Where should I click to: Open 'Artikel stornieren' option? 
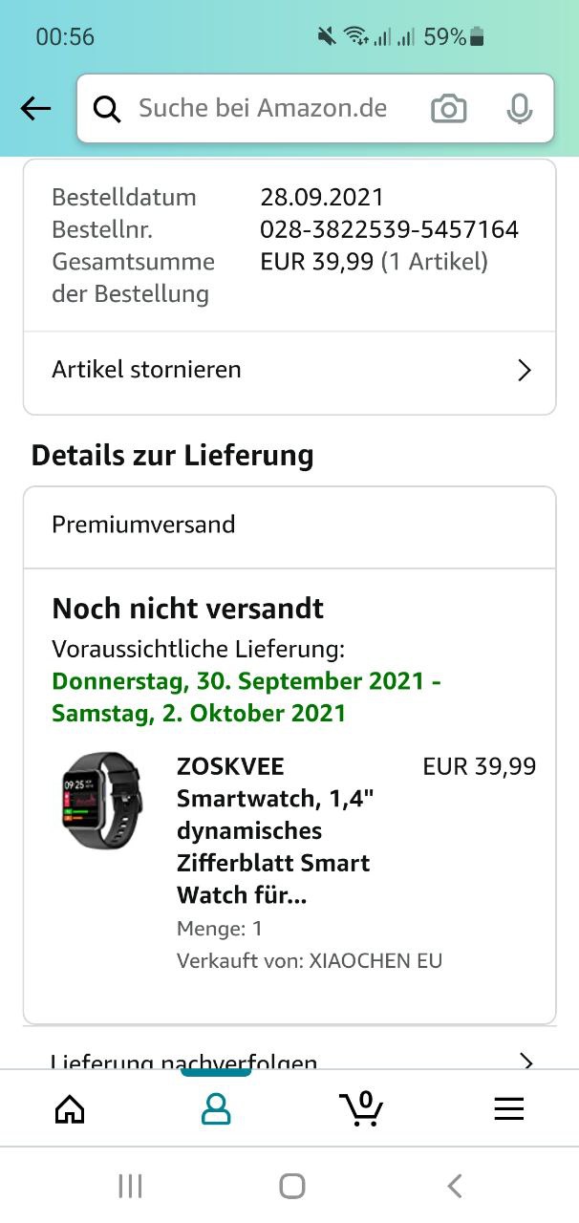pos(146,370)
